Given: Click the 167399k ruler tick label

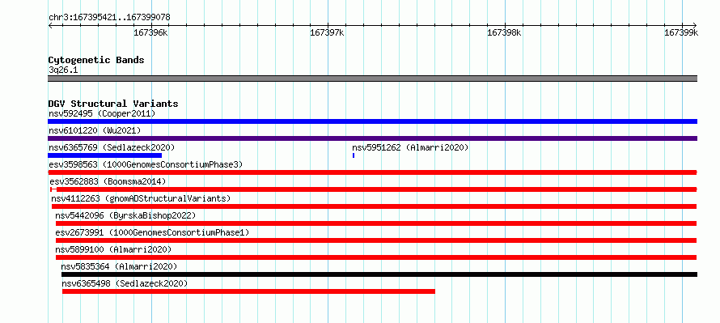Looking at the screenshot, I should point(681,32).
